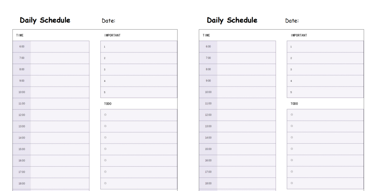This screenshot has height=191, width=376.
Task: Click the first TODO bullet icon on the right page
Action: pyautogui.click(x=292, y=114)
